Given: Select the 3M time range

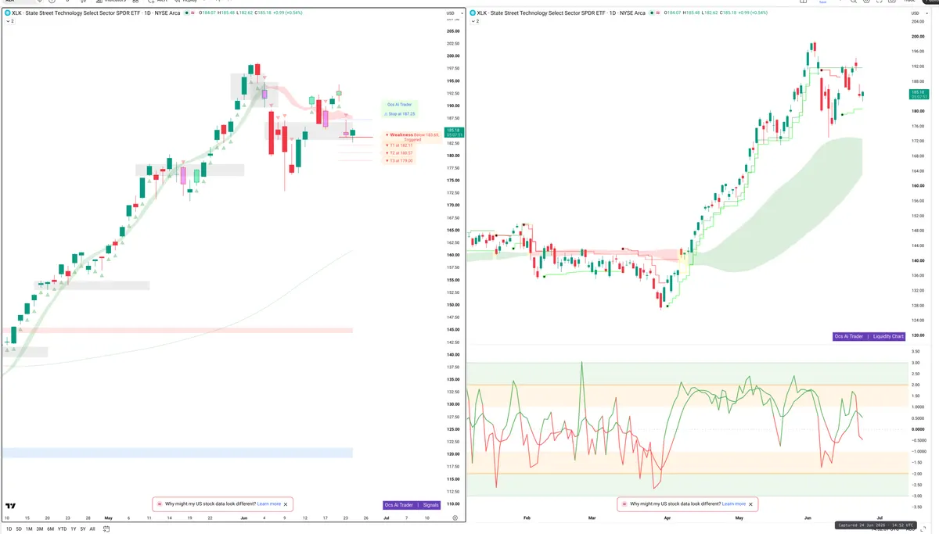Looking at the screenshot, I should tap(40, 529).
